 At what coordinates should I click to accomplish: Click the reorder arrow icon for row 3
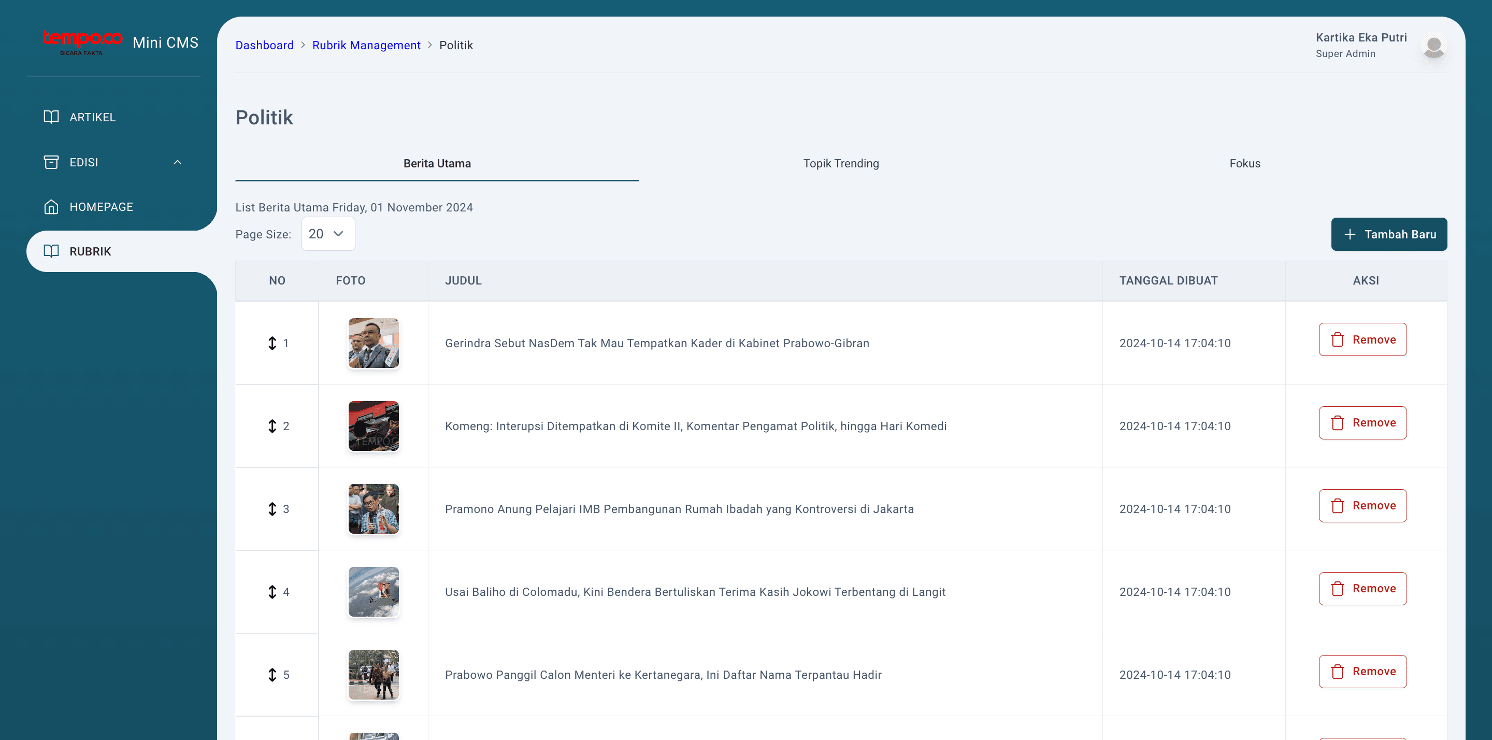(272, 509)
